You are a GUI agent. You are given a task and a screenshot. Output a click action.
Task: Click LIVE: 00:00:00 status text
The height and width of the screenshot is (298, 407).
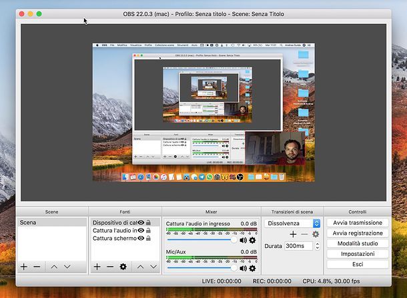[222, 281]
